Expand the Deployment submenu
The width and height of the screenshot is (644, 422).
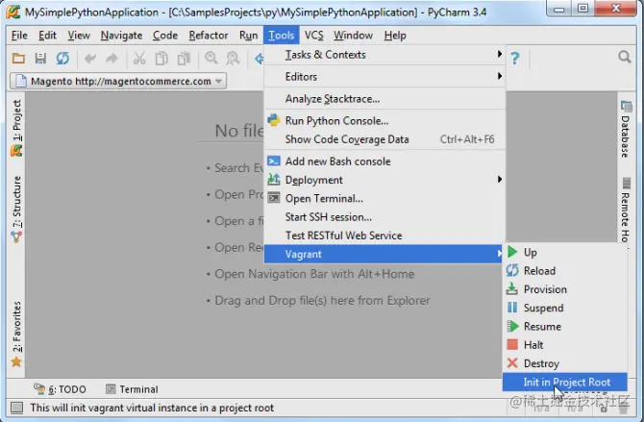384,180
